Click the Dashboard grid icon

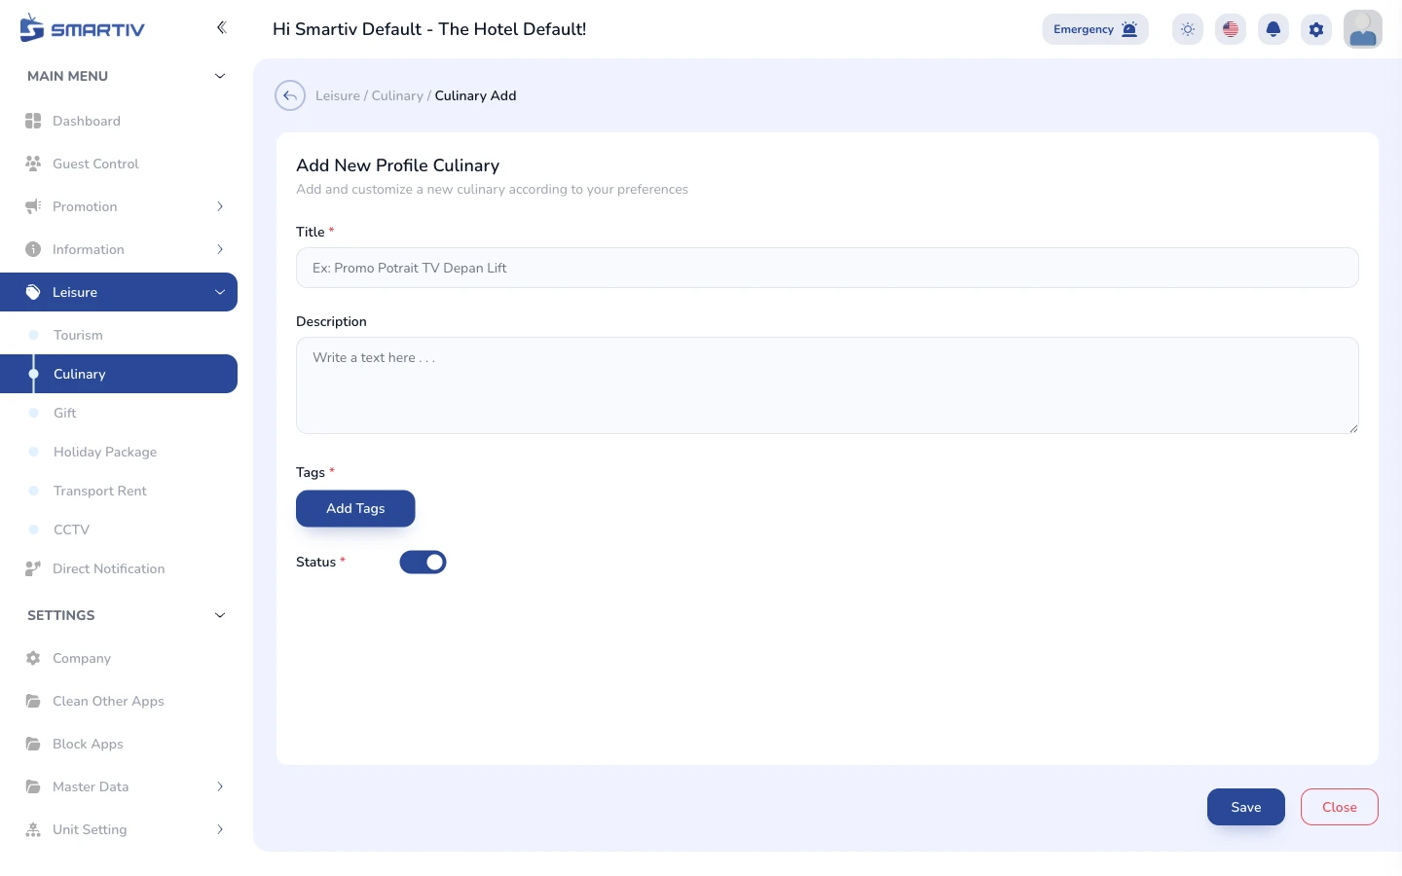tap(33, 121)
